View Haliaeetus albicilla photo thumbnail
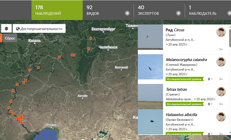The height and width of the screenshot is (140, 231). 150,122
